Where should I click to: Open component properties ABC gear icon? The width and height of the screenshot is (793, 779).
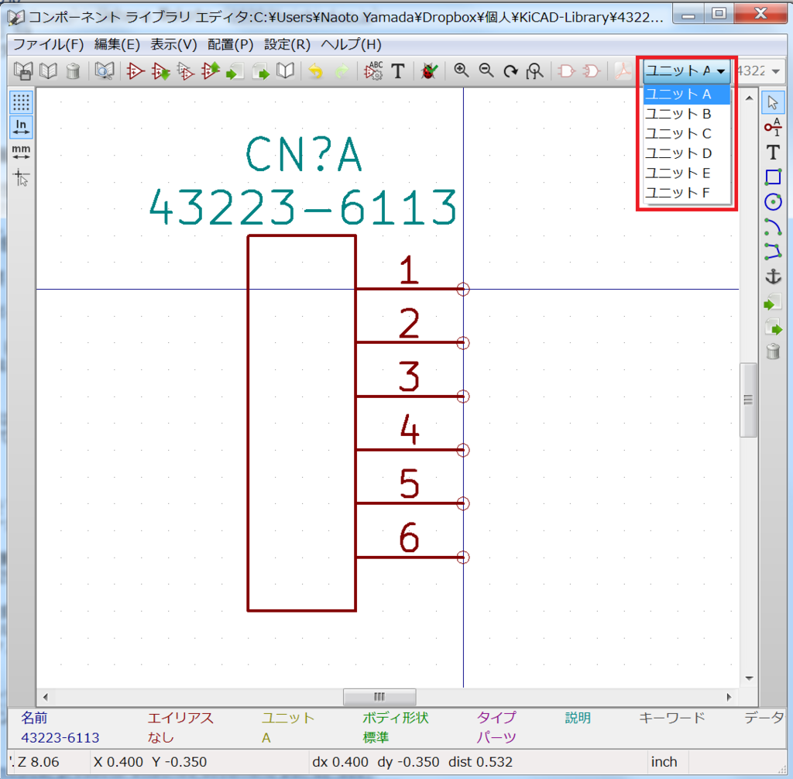pyautogui.click(x=373, y=70)
